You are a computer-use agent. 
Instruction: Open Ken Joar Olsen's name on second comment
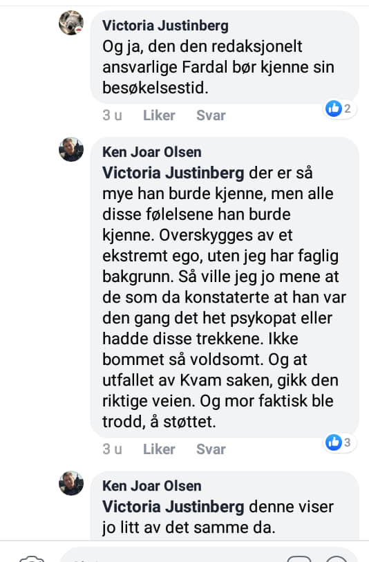coord(152,152)
